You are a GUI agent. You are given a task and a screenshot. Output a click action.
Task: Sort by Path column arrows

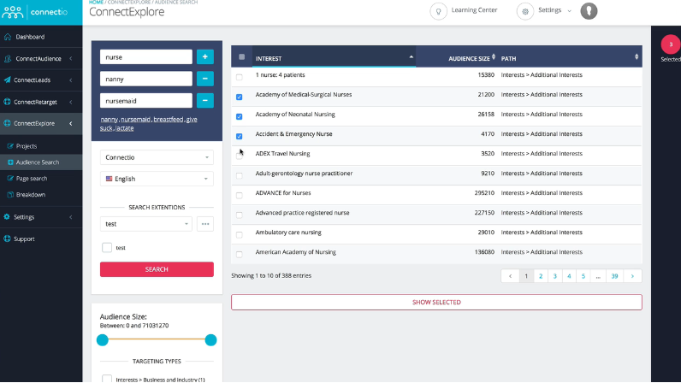pyautogui.click(x=637, y=57)
